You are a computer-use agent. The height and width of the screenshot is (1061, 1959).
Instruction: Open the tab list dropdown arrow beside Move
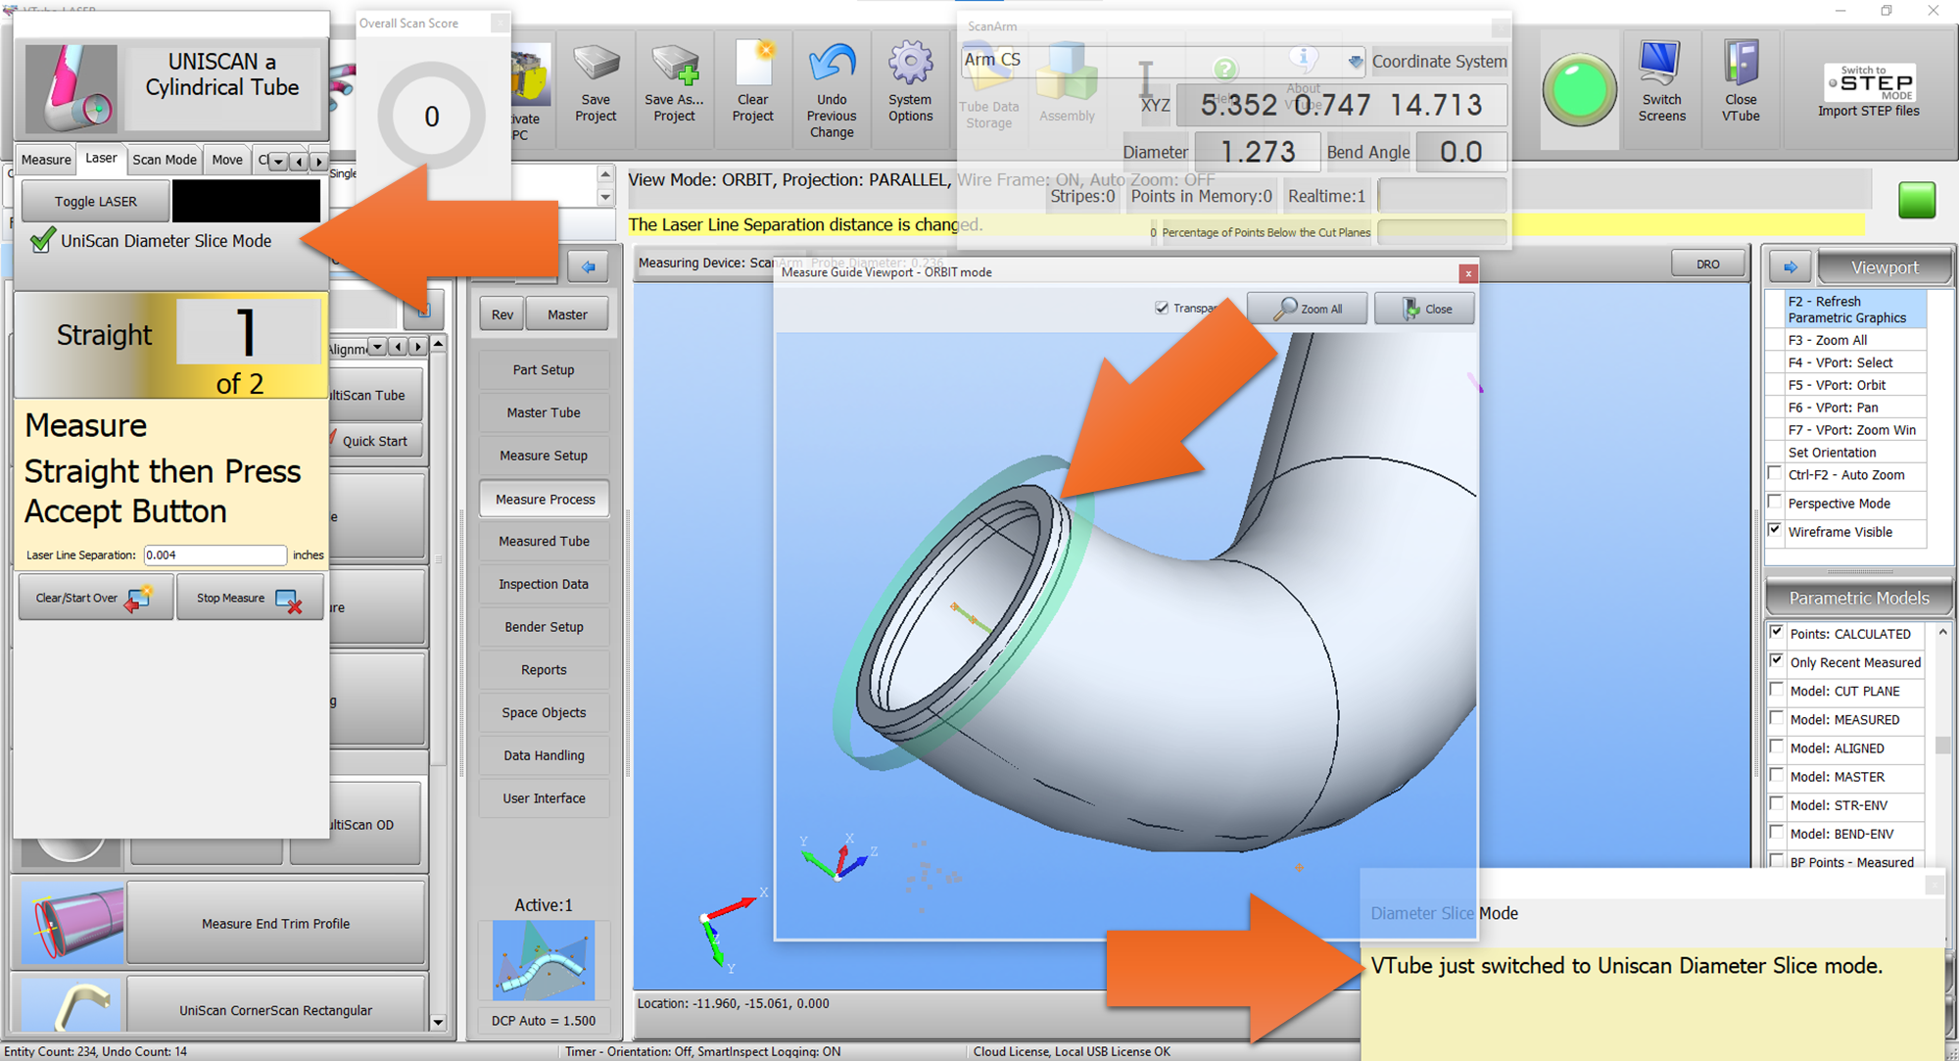tap(279, 161)
